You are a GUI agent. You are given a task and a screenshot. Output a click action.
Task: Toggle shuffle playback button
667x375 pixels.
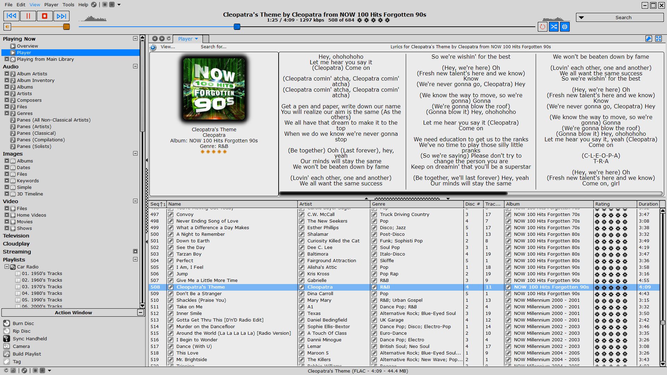(554, 27)
